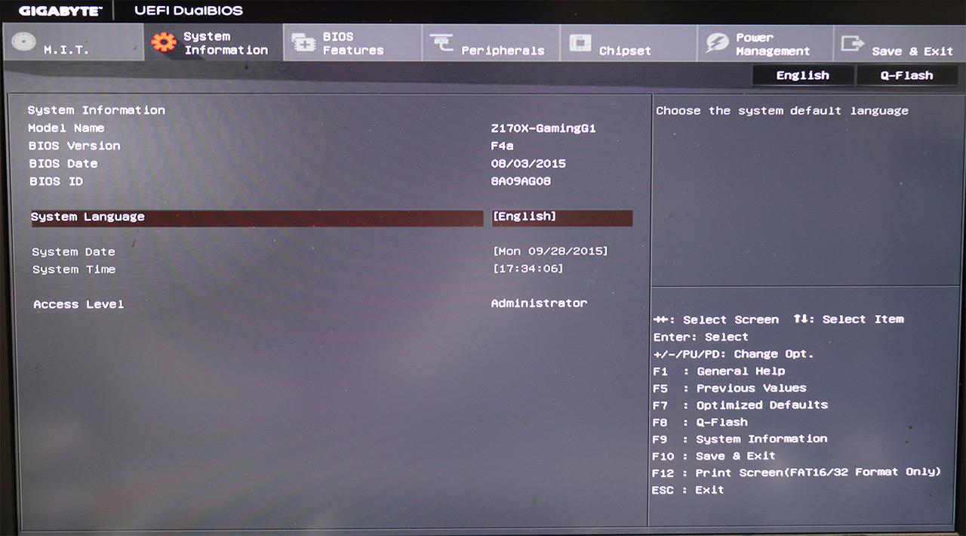Click the '+/-/PU/PD: Change Opt.' line

pos(734,354)
